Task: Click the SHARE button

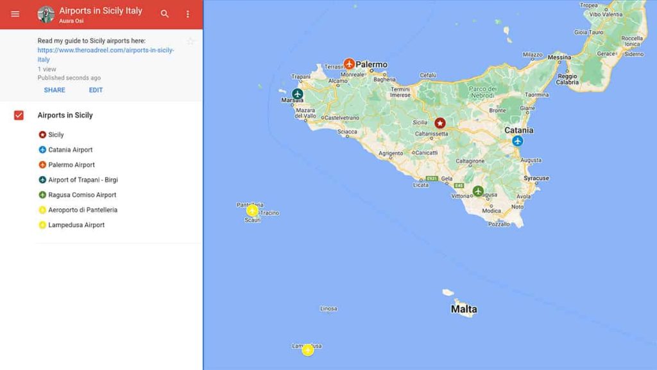Action: [x=55, y=90]
